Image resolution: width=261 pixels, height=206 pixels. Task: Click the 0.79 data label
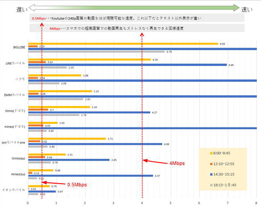(x=55, y=163)
